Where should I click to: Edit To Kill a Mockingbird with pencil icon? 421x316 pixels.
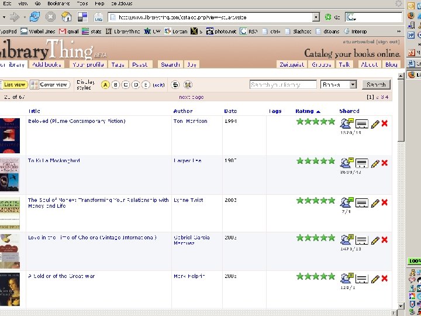tap(375, 163)
